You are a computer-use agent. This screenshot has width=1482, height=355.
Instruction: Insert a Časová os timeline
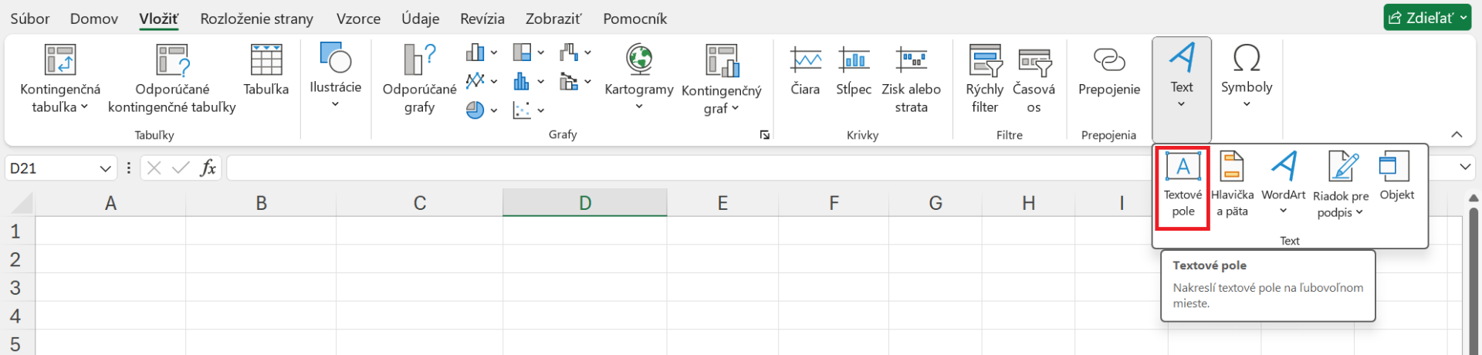tap(1034, 78)
